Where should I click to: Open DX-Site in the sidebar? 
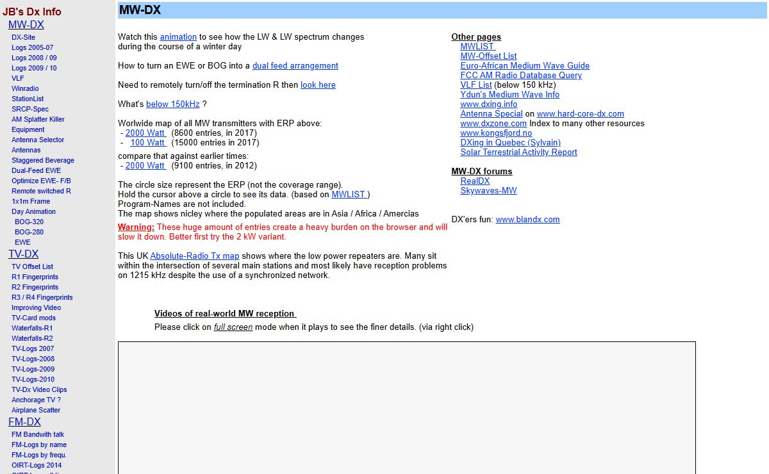tap(23, 37)
